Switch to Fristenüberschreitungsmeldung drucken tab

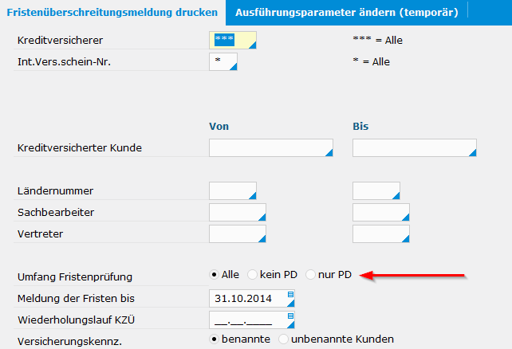coord(112,13)
